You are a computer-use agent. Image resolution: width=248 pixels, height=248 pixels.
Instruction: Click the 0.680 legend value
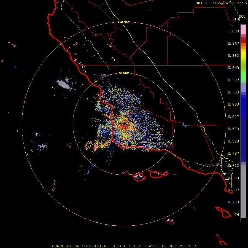(x=233, y=104)
